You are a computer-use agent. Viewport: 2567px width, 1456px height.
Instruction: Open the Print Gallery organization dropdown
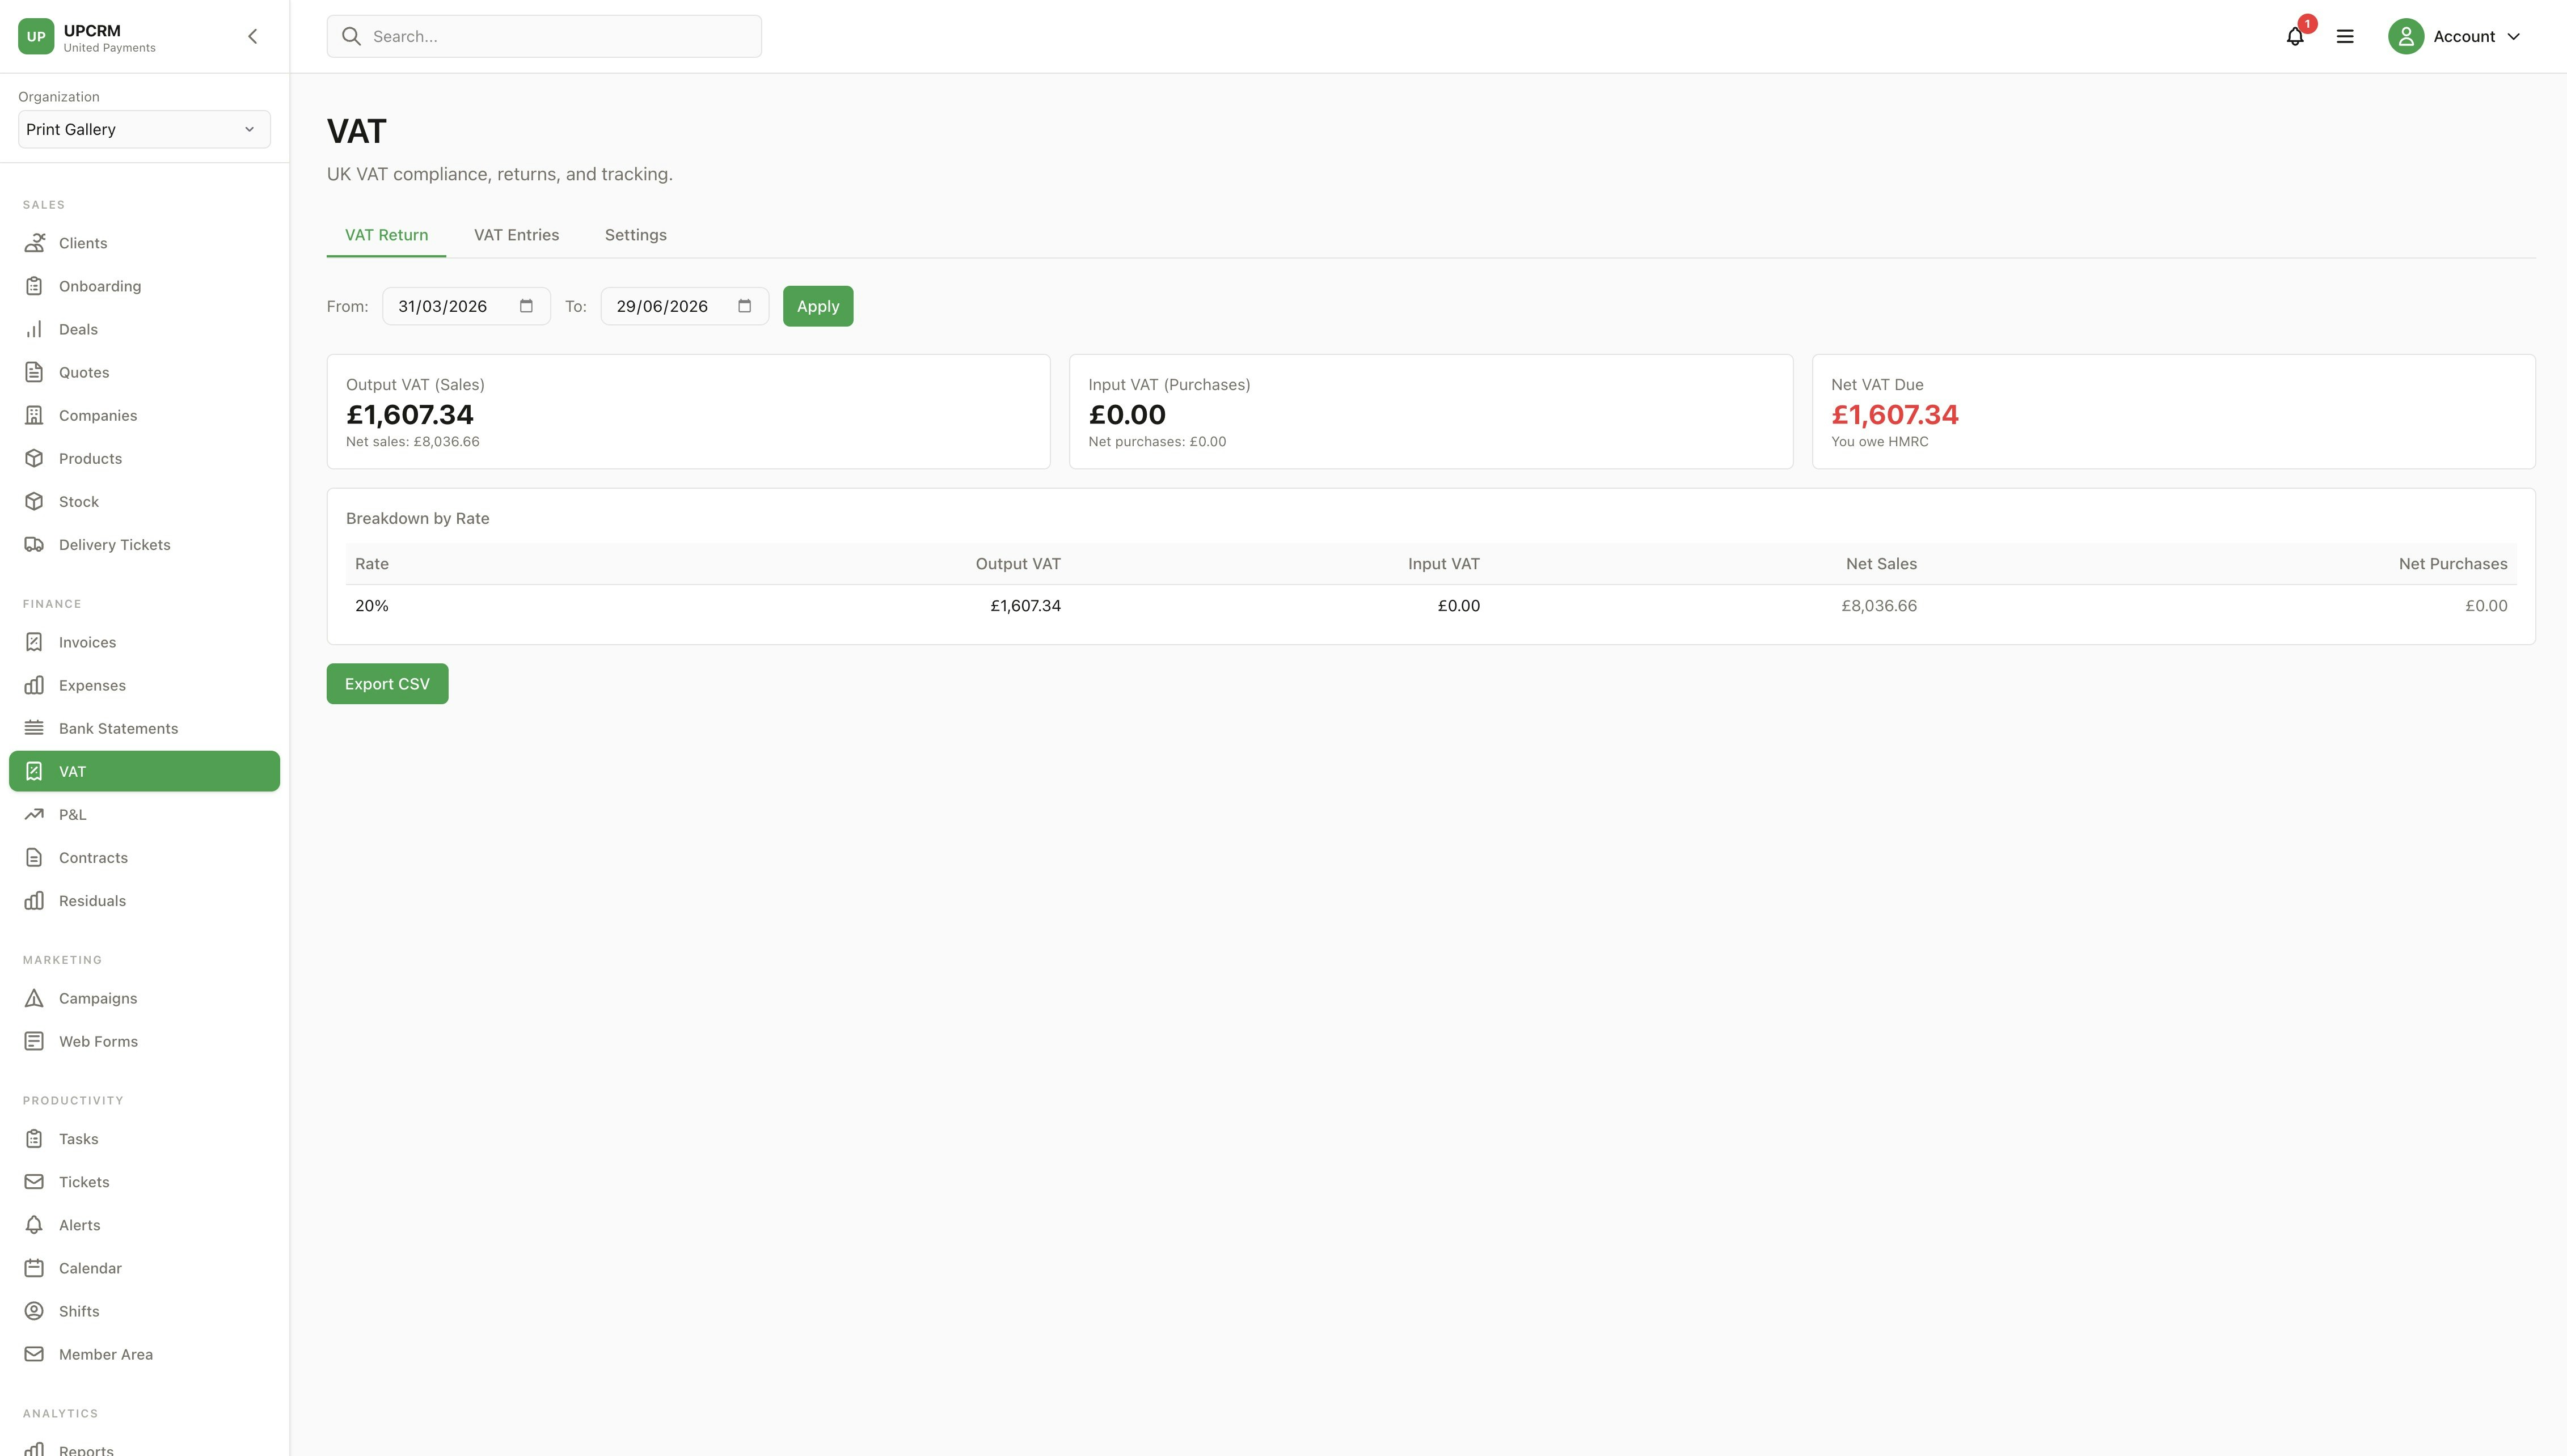point(144,129)
